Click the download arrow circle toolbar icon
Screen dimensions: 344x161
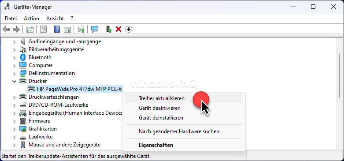coord(129,29)
